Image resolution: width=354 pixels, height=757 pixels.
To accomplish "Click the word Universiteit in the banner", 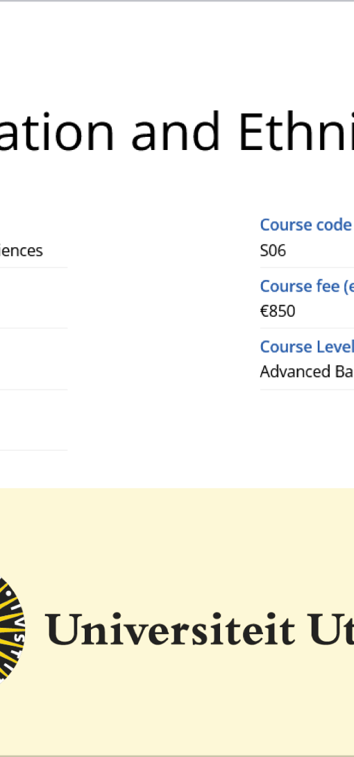I will (170, 629).
